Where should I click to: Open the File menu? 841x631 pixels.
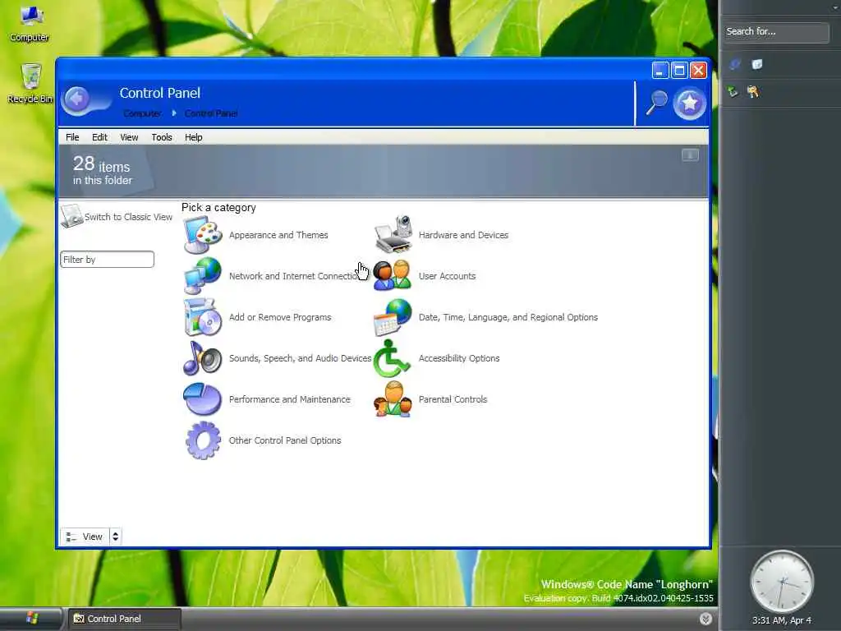[x=72, y=137]
